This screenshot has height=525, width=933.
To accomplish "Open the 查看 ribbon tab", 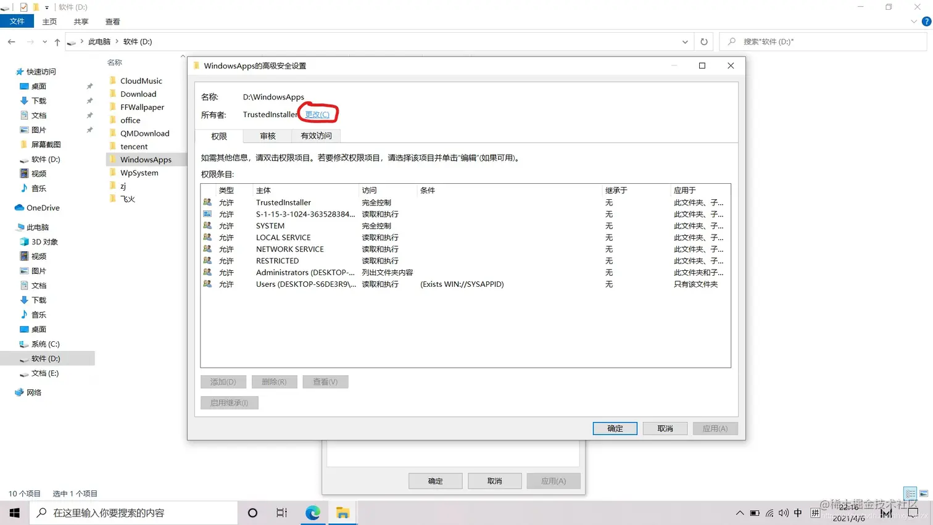I will (x=112, y=22).
